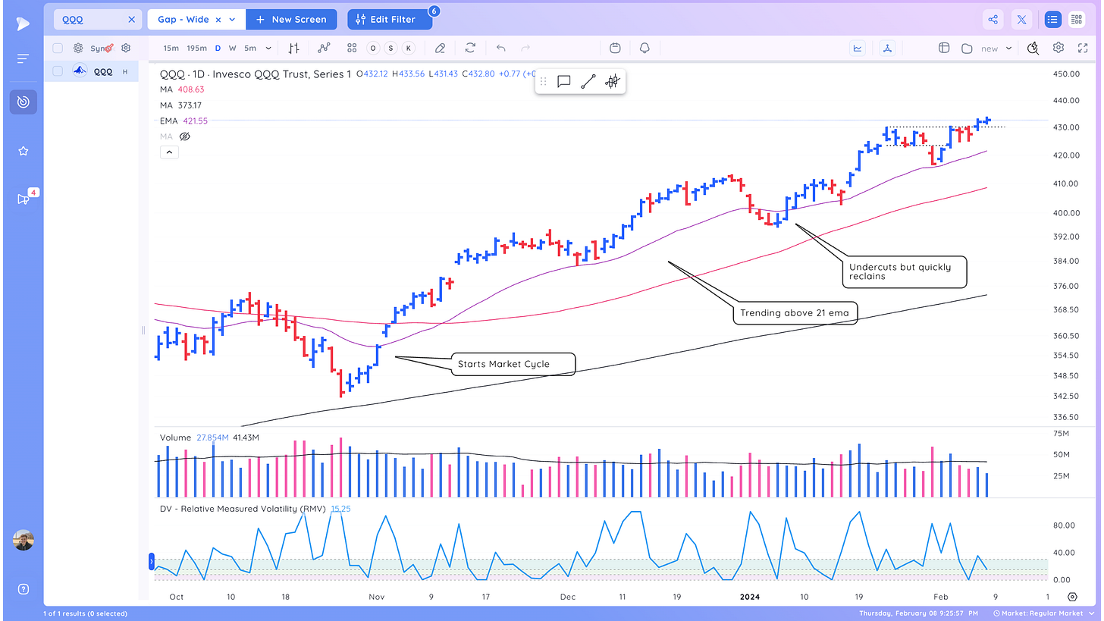Select the D daily timeframe

tap(218, 48)
